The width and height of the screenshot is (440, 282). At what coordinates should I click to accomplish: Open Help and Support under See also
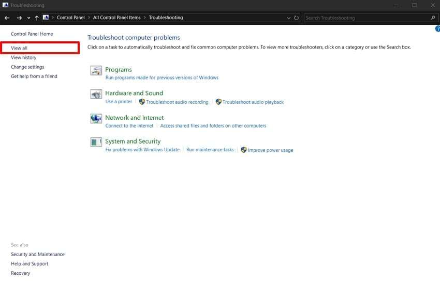(x=30, y=264)
